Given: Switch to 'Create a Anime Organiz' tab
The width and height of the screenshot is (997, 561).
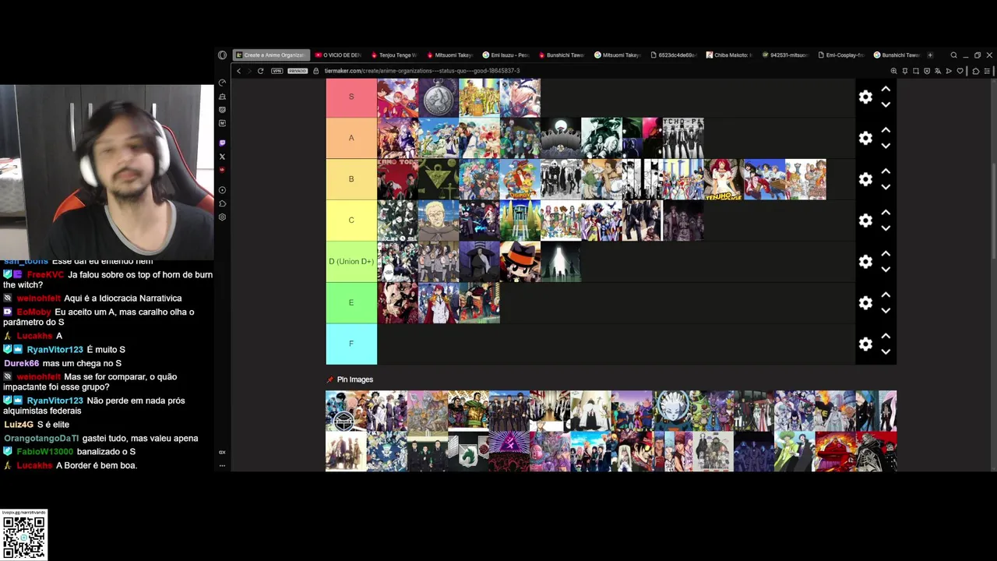Looking at the screenshot, I should 272,55.
